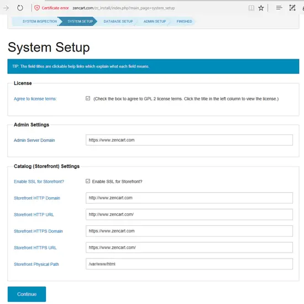Viewport: 304px width, 304px height.
Task: Go to System Inspection step
Action: click(40, 22)
